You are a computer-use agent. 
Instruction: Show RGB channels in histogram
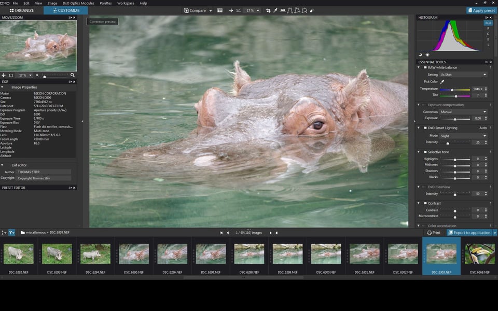488,23
